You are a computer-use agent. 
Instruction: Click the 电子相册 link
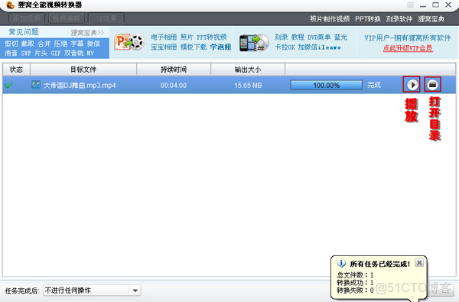(x=164, y=37)
